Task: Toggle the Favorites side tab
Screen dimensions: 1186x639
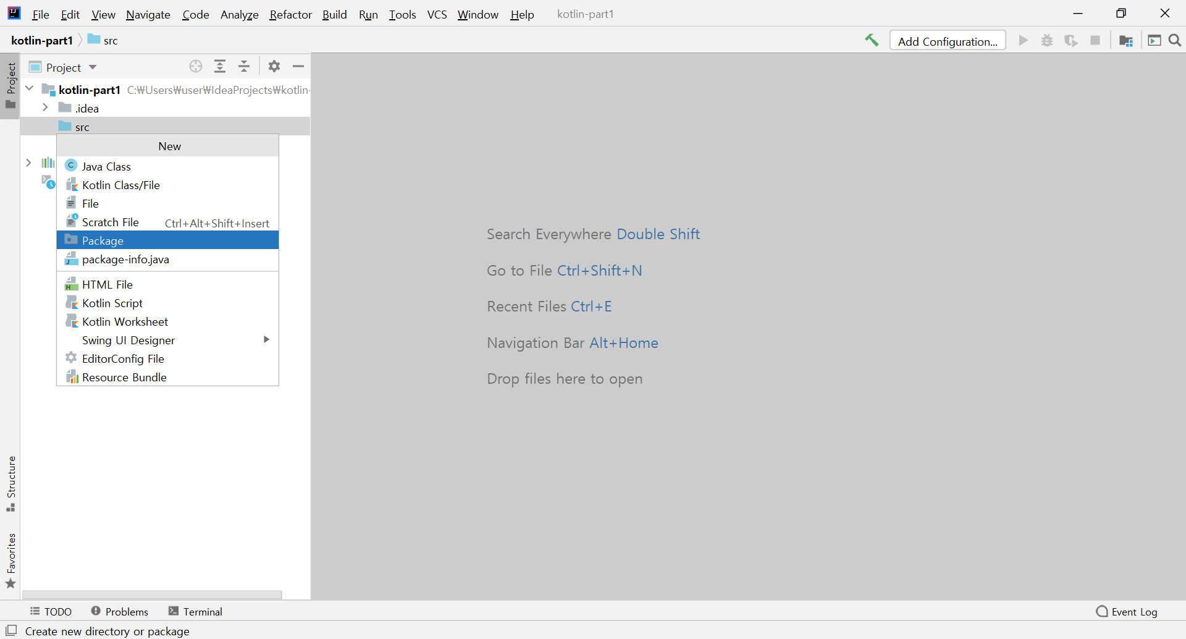Action: pyautogui.click(x=11, y=561)
